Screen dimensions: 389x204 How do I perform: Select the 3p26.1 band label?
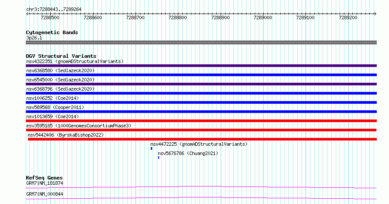tap(34, 38)
